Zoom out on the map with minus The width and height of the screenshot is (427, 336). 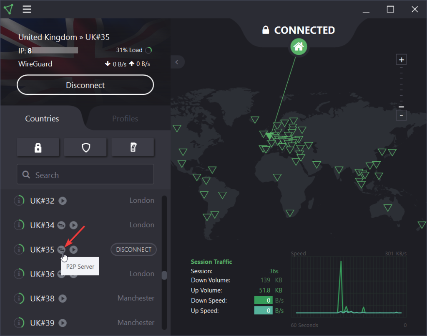pos(401,115)
